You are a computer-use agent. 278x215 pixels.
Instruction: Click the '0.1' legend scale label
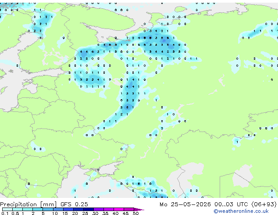click(x=5, y=213)
